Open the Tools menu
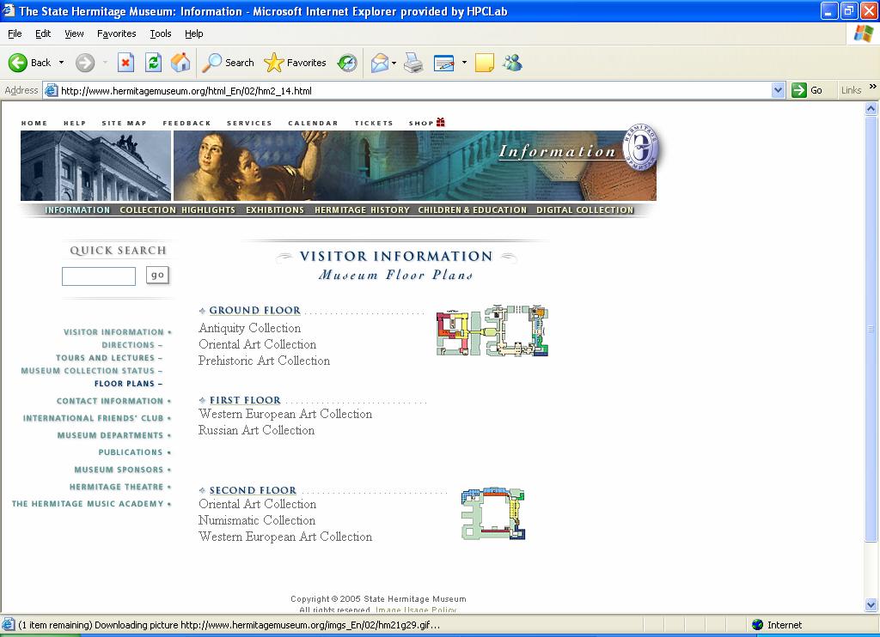 tap(161, 33)
